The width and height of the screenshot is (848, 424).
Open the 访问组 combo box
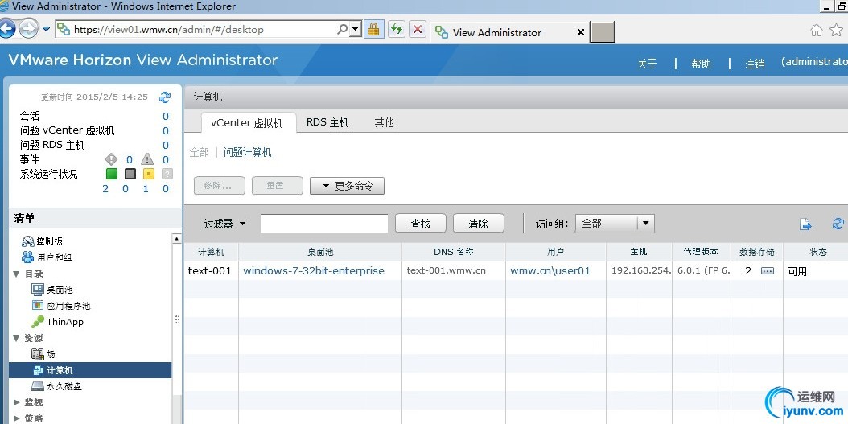click(615, 224)
